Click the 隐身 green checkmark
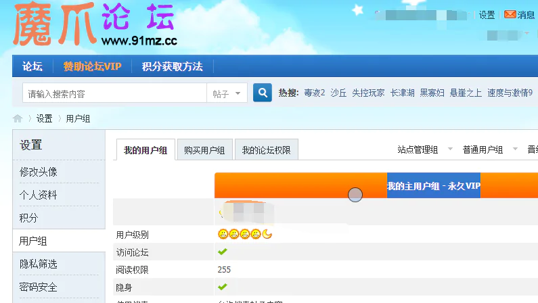 coord(223,287)
